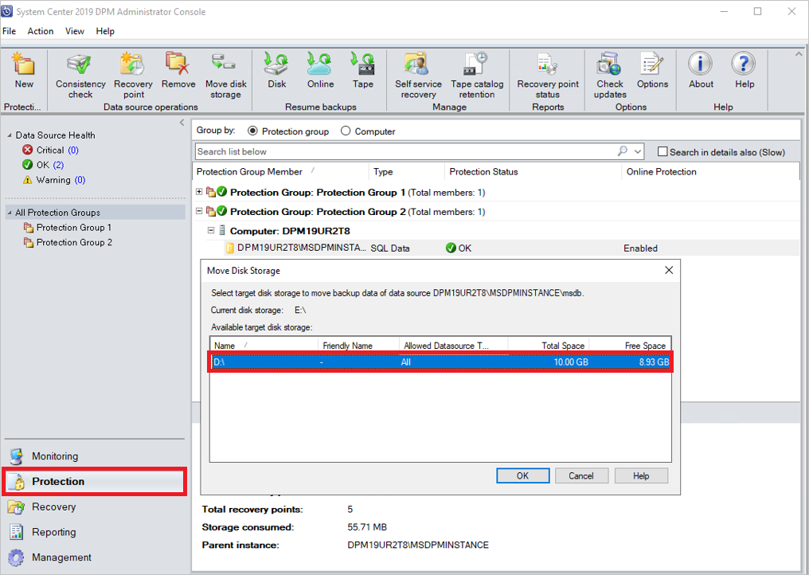This screenshot has width=809, height=575.
Task: Collapse the ribbon with the caret
Action: [798, 53]
